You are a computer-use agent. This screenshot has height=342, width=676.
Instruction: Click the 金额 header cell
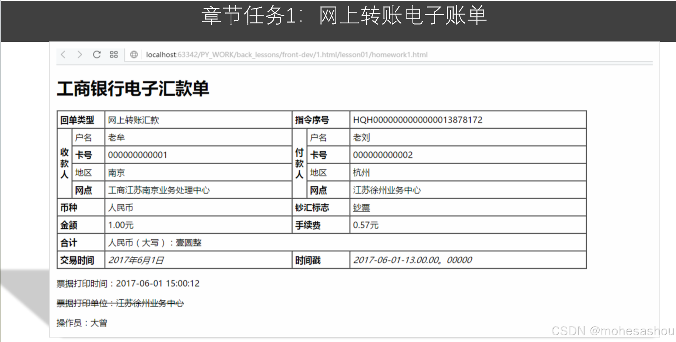click(81, 225)
